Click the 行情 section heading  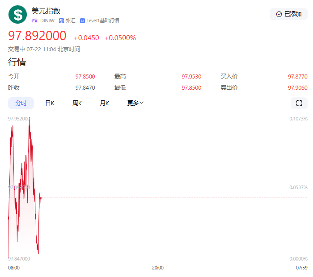point(17,62)
